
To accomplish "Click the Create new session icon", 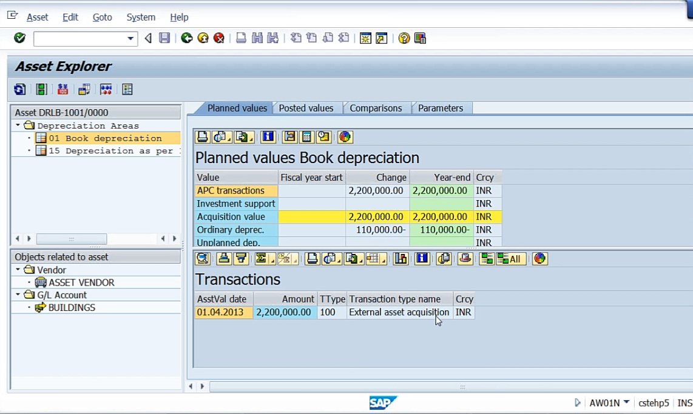I will 365,38.
